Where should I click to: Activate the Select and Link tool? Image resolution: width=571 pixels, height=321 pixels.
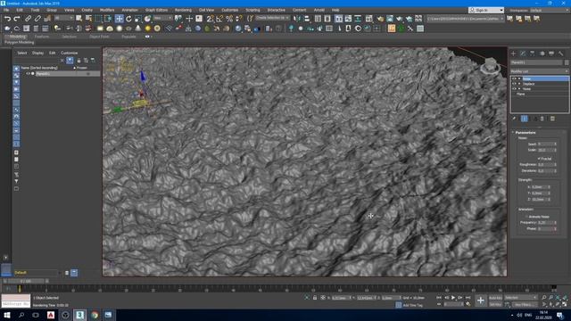tap(28, 19)
